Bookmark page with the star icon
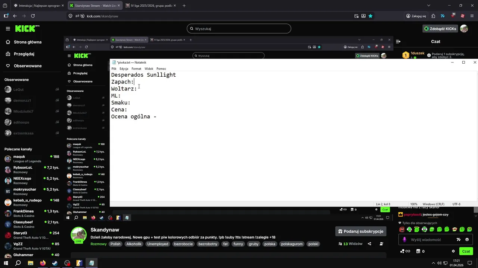The height and width of the screenshot is (268, 478). pyautogui.click(x=370, y=16)
